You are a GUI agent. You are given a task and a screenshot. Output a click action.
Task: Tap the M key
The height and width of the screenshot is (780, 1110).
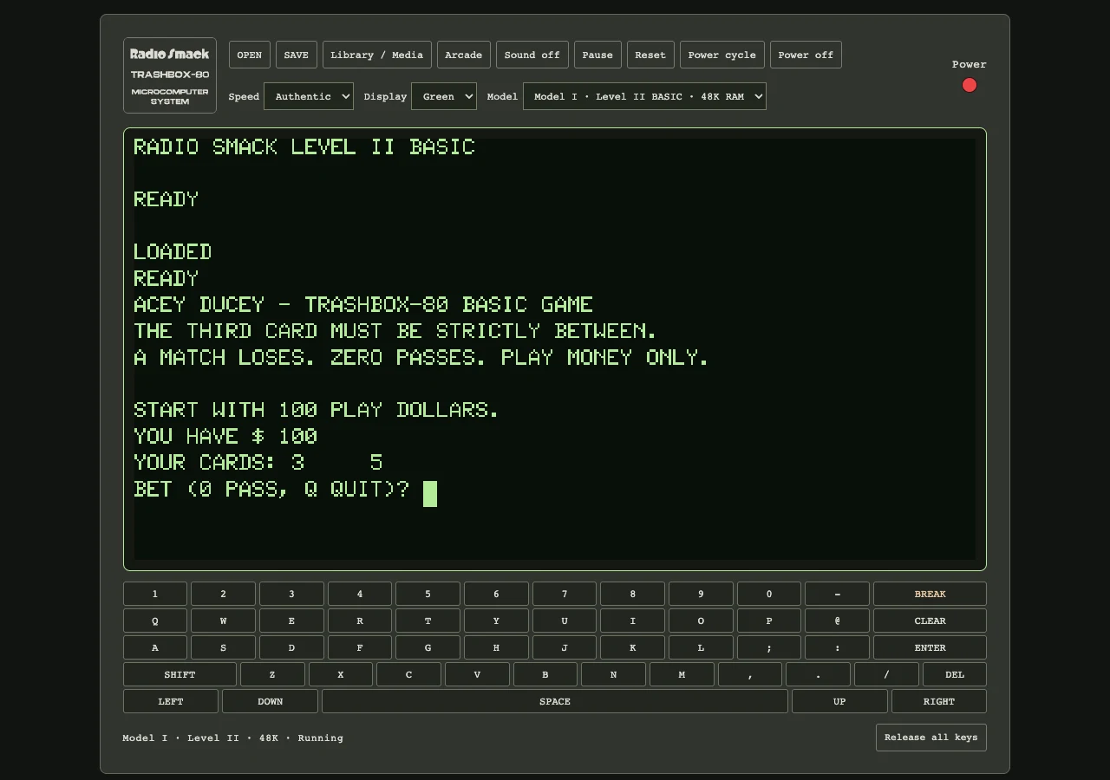(682, 674)
